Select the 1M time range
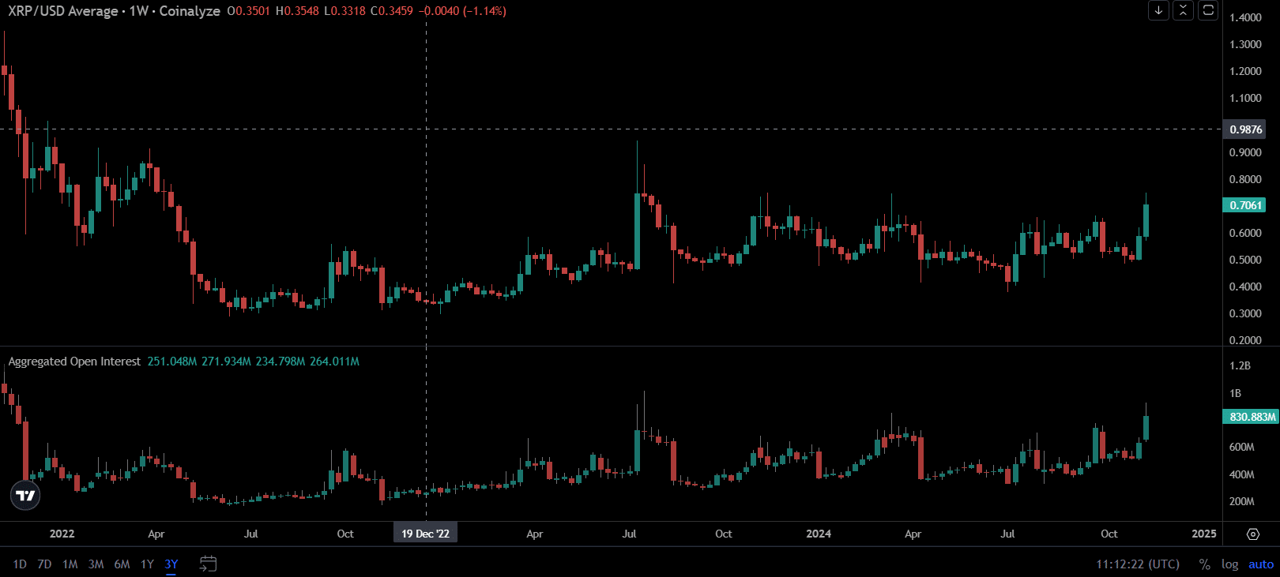 click(70, 564)
